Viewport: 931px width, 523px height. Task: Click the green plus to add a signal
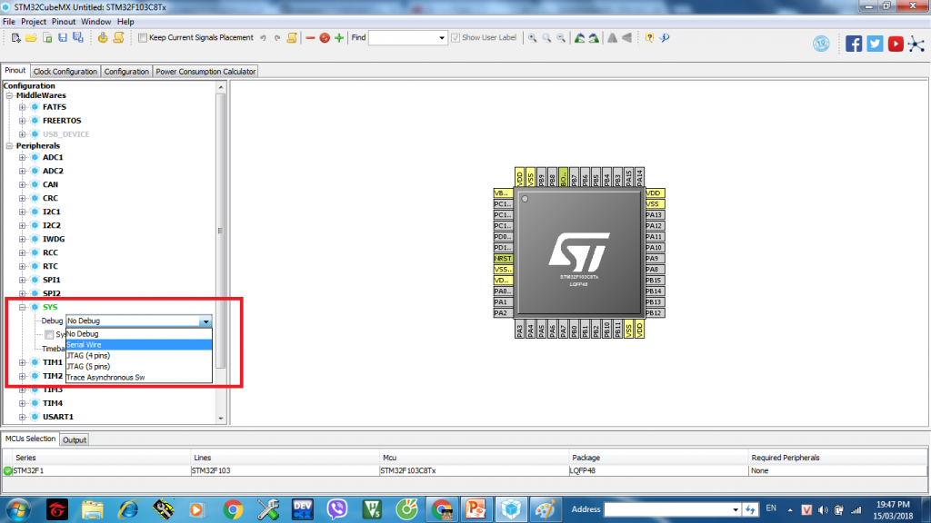[339, 37]
